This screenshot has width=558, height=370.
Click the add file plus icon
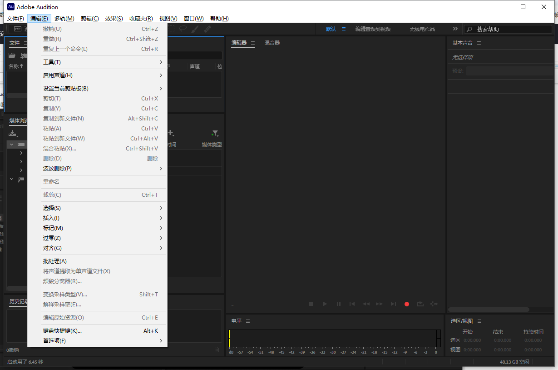pyautogui.click(x=171, y=133)
